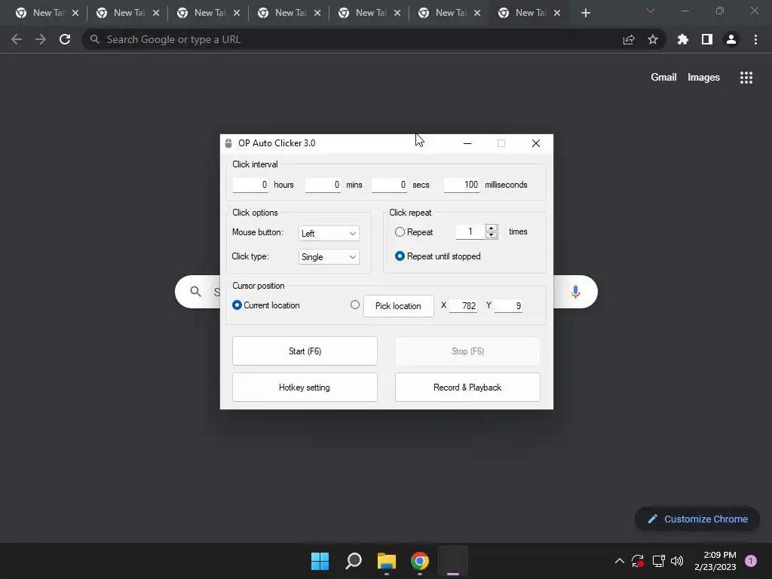Click the network display tray icon
The width and height of the screenshot is (772, 579).
[658, 561]
